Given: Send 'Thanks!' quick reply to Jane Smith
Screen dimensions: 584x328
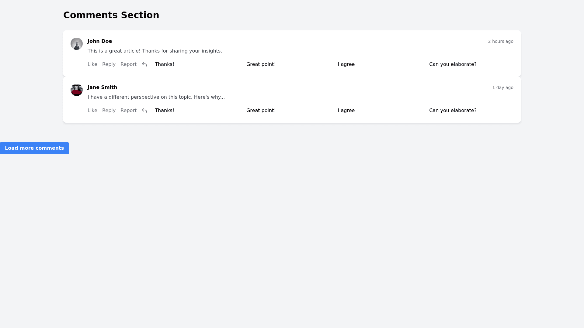Looking at the screenshot, I should click(x=165, y=111).
